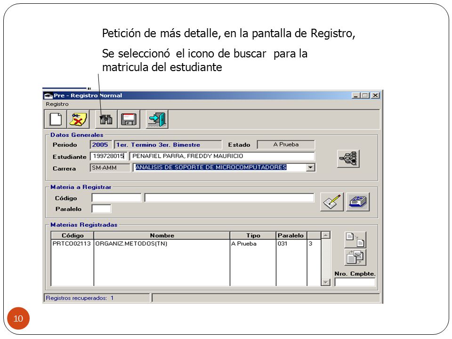Click the lower stacked documents icon
Screen dimensions: 452x339
coord(355,257)
